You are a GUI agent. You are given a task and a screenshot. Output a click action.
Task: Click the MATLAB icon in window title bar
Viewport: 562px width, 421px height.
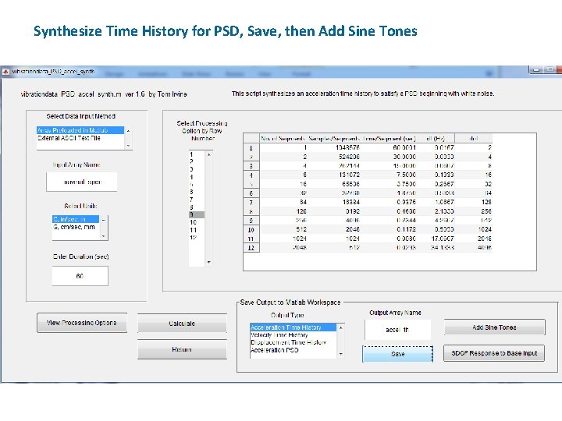(x=5, y=72)
